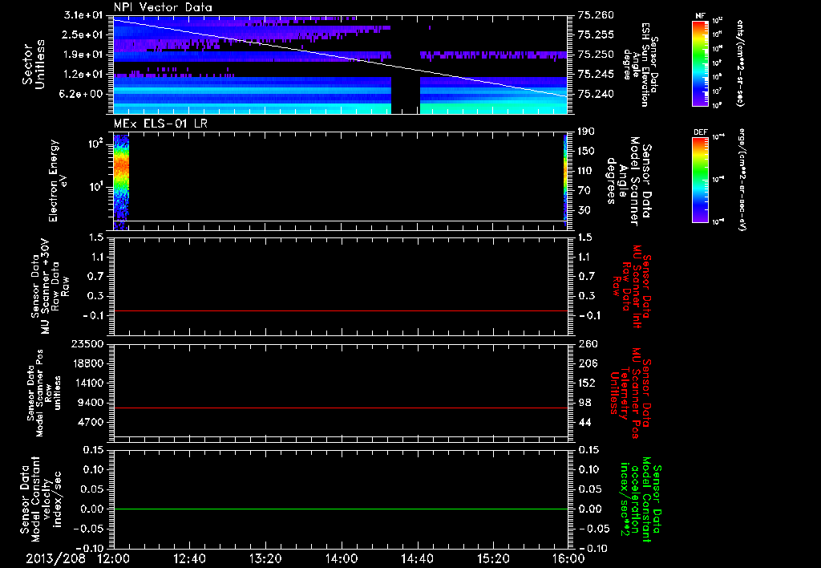The width and height of the screenshot is (821, 568).
Task: Click the 14:00 time tick label
Action: pyautogui.click(x=342, y=558)
